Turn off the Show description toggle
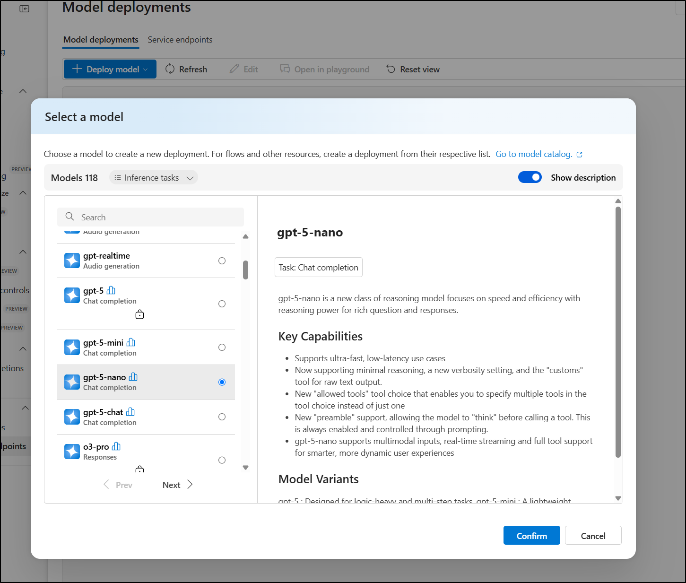The image size is (686, 583). click(530, 177)
